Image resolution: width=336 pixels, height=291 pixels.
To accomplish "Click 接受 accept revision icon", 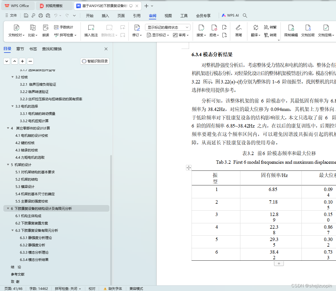I will pyautogui.click(x=201, y=28).
